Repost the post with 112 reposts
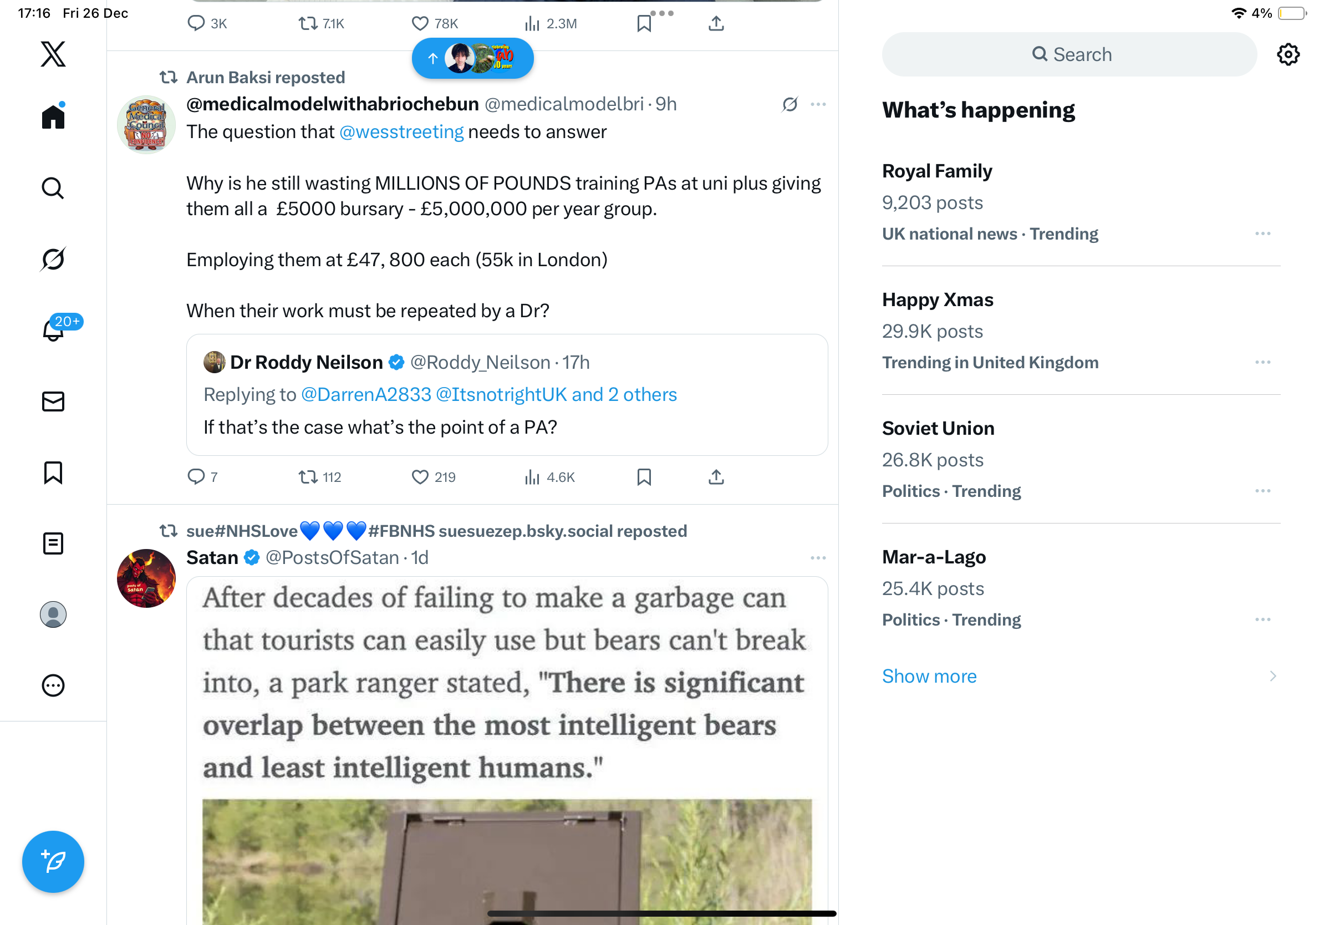Viewport: 1324px width, 925px height. (x=308, y=477)
